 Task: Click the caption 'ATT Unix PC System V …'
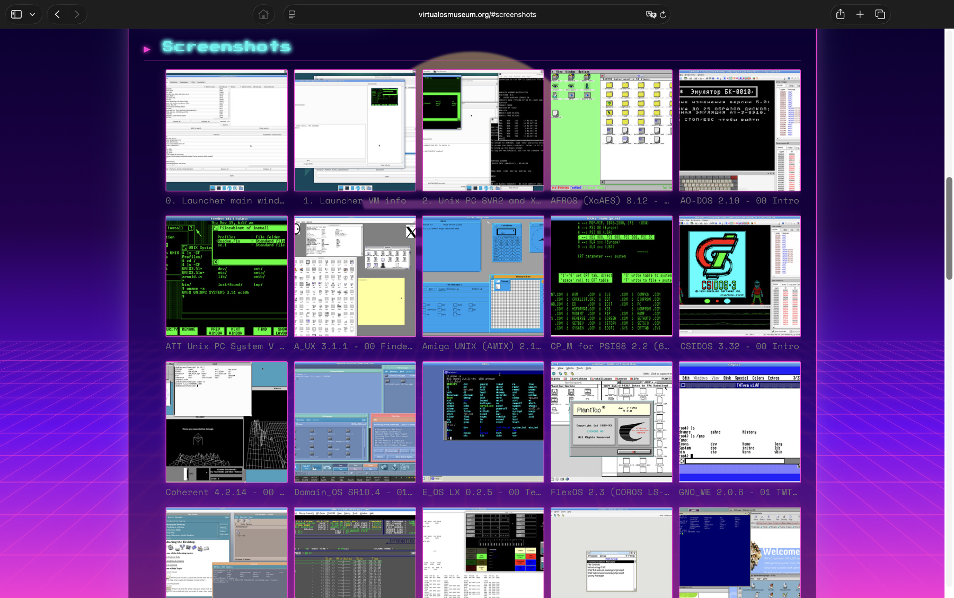pyautogui.click(x=225, y=346)
